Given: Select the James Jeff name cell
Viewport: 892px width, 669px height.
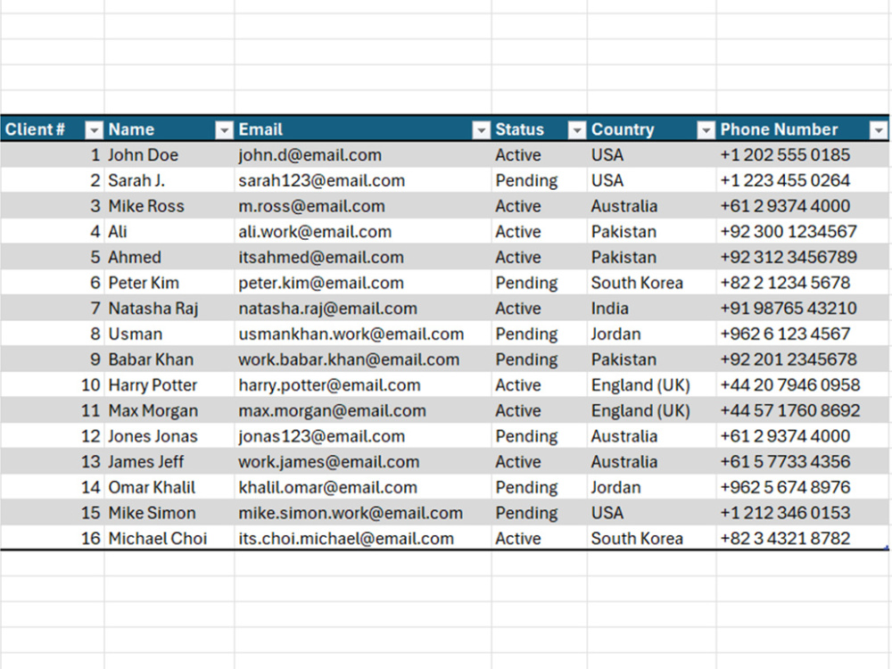Looking at the screenshot, I should [169, 462].
